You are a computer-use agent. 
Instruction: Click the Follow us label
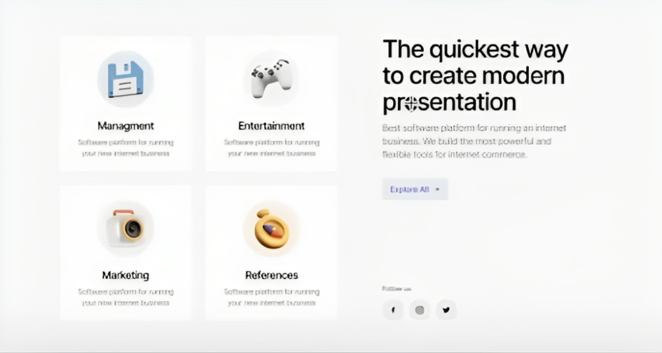pyautogui.click(x=397, y=289)
